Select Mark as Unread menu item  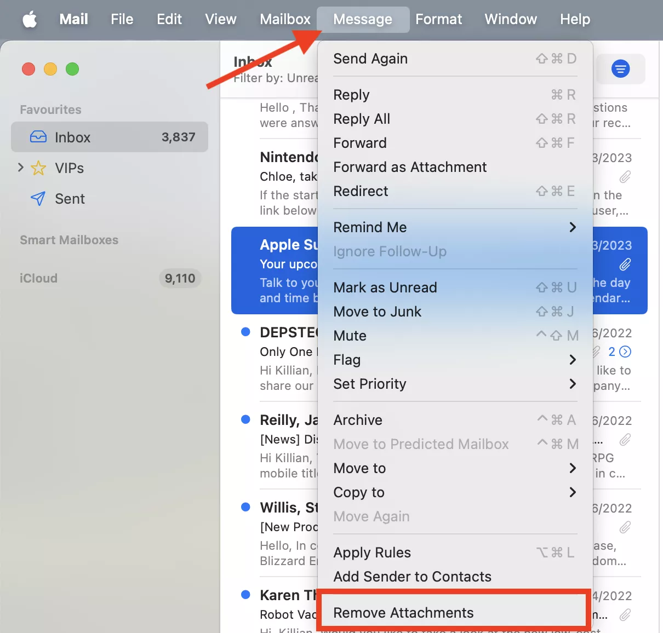(x=385, y=287)
